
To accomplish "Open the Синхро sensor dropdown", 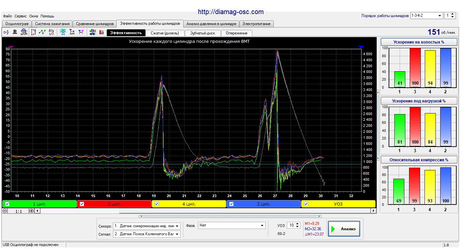I will coord(147,226).
